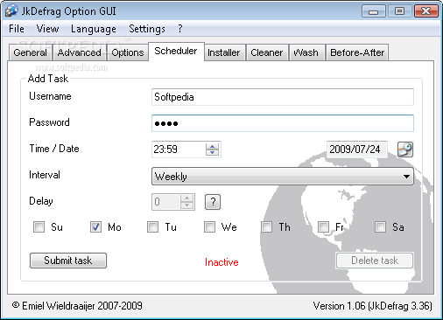The width and height of the screenshot is (443, 320).
Task: Click the red Inactive status text
Action: coord(221,262)
